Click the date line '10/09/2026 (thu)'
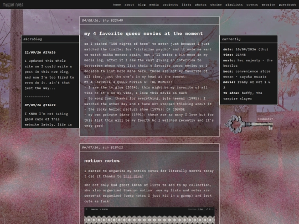299x224 pixels. click(x=246, y=49)
